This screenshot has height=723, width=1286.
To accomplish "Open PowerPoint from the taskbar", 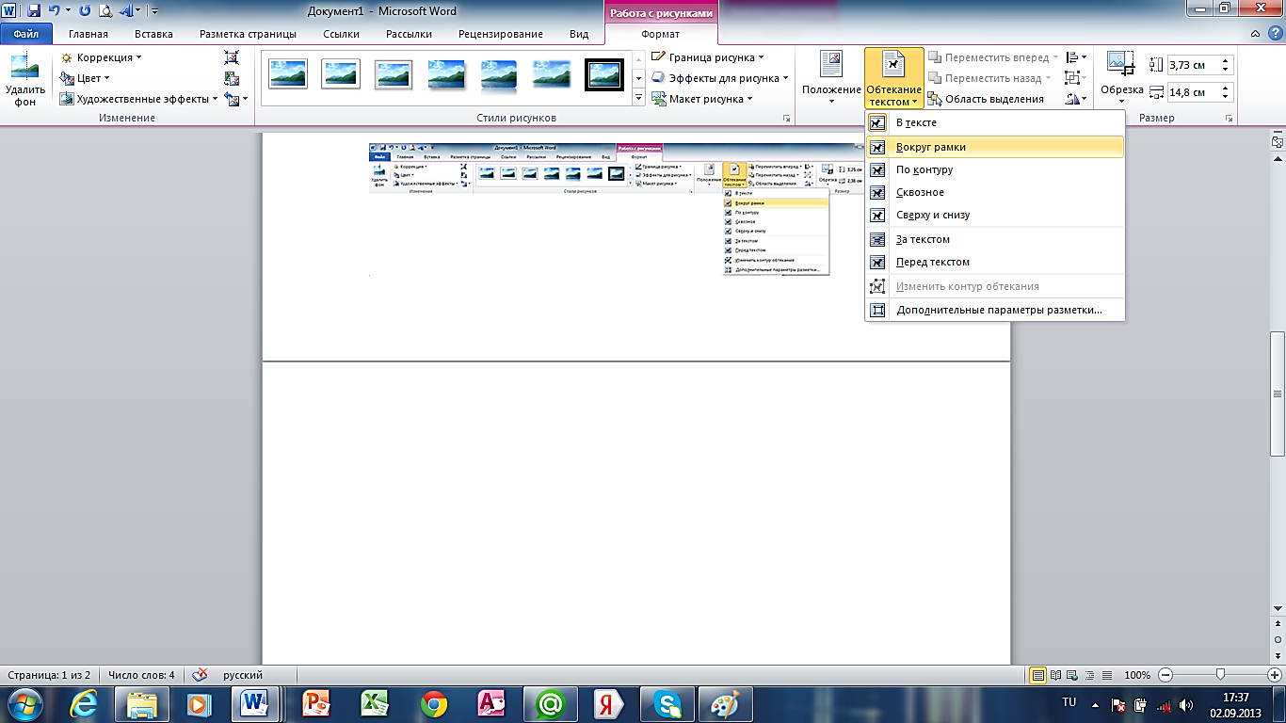I will click(317, 704).
